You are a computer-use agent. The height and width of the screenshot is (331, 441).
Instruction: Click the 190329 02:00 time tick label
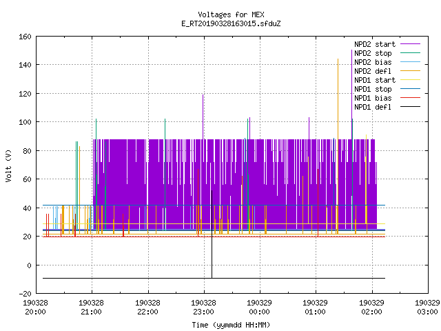click(371, 308)
